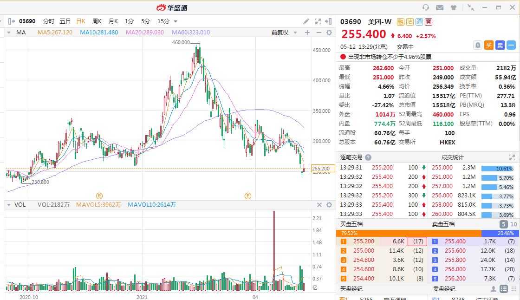Switch broker queue to grid view
Viewport: 520px width, 300px height.
coord(513,289)
